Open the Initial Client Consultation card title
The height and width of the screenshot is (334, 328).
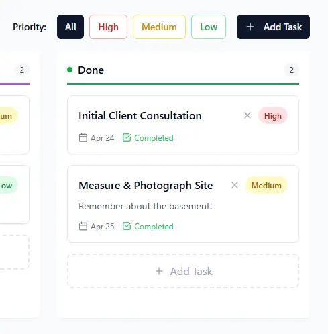click(x=140, y=116)
